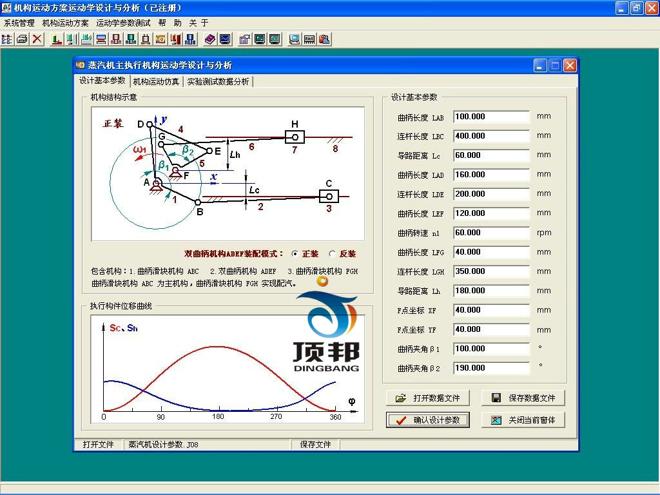Screen dimensions: 660x495
Task: Select the 正装 assembly mode radio button
Action: [295, 254]
